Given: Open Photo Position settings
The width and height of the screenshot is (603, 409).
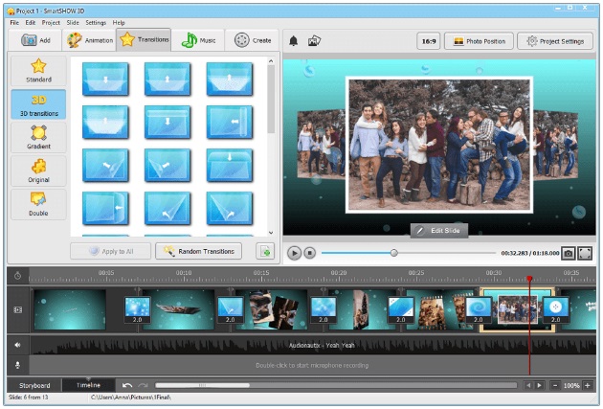Looking at the screenshot, I should point(479,41).
